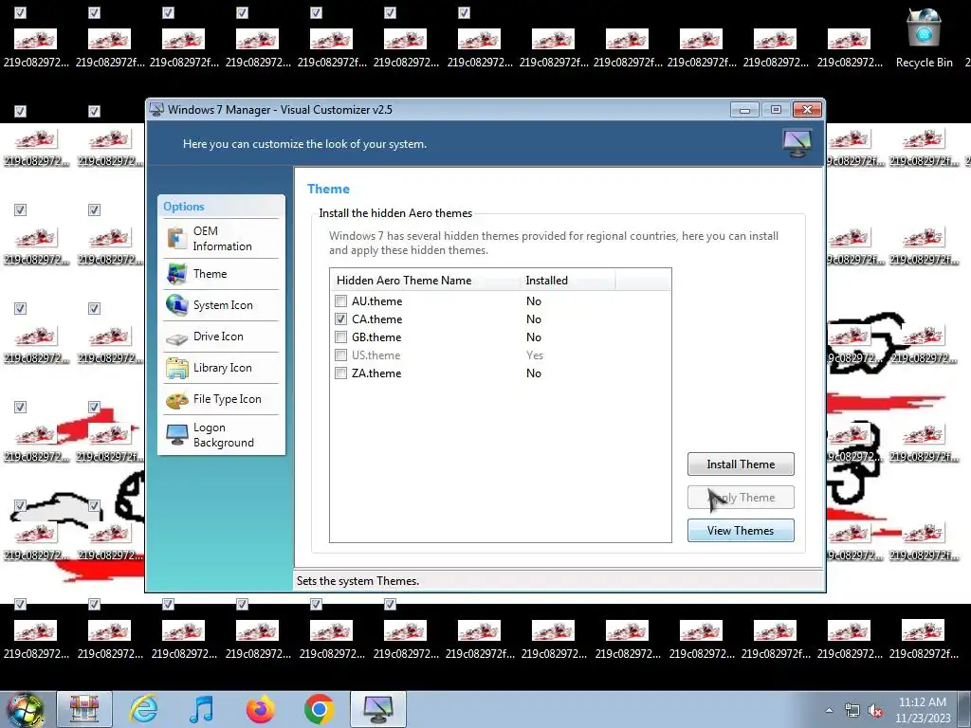The height and width of the screenshot is (728, 971).
Task: Minimize the Visual Customizer window
Action: [745, 110]
